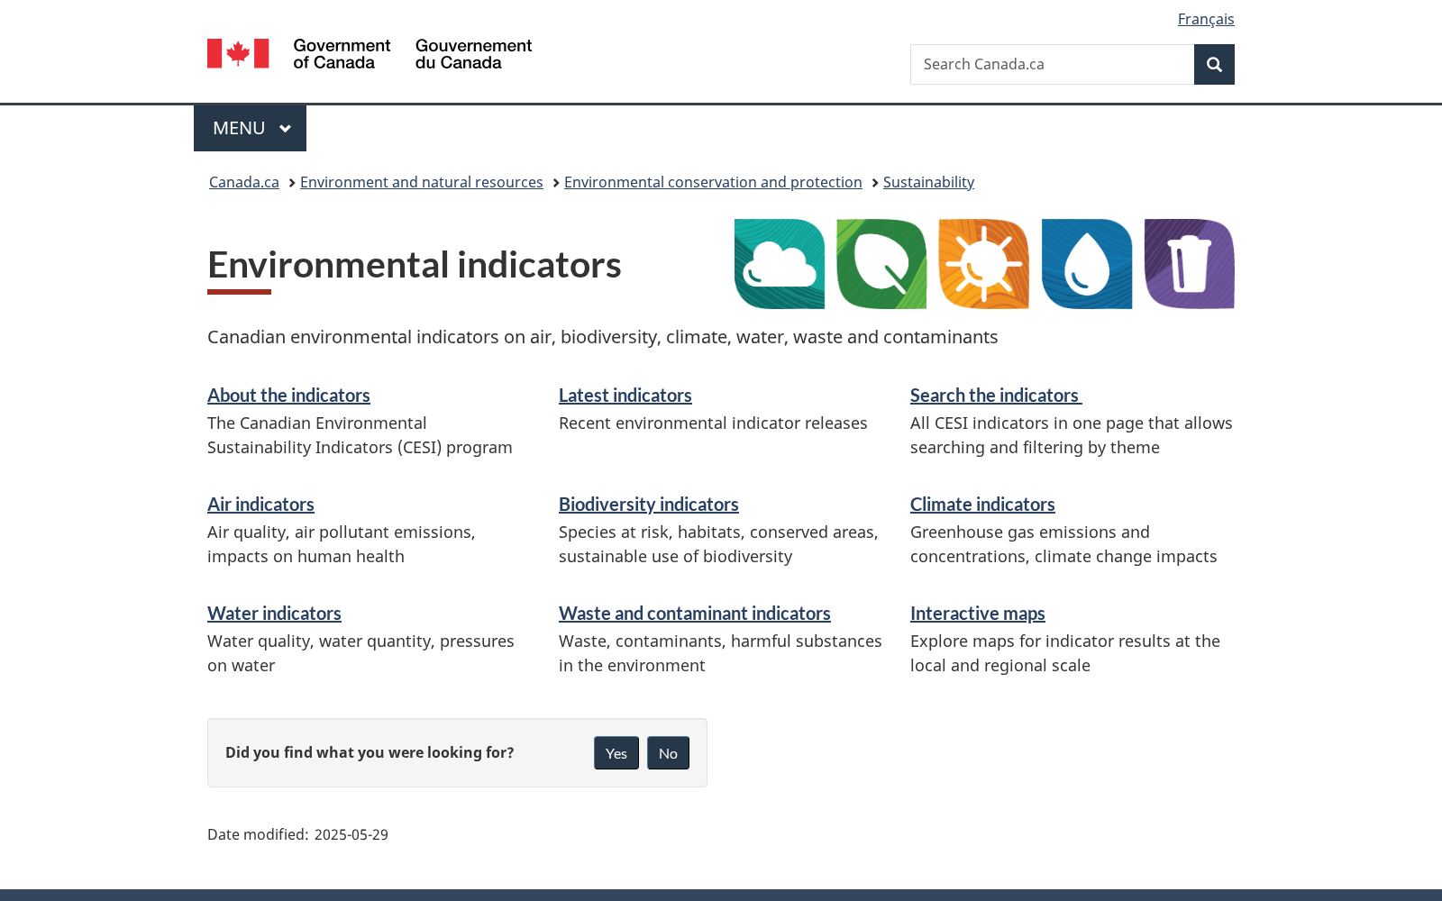1442x901 pixels.
Task: Answer No to the feedback question
Action: click(x=668, y=753)
